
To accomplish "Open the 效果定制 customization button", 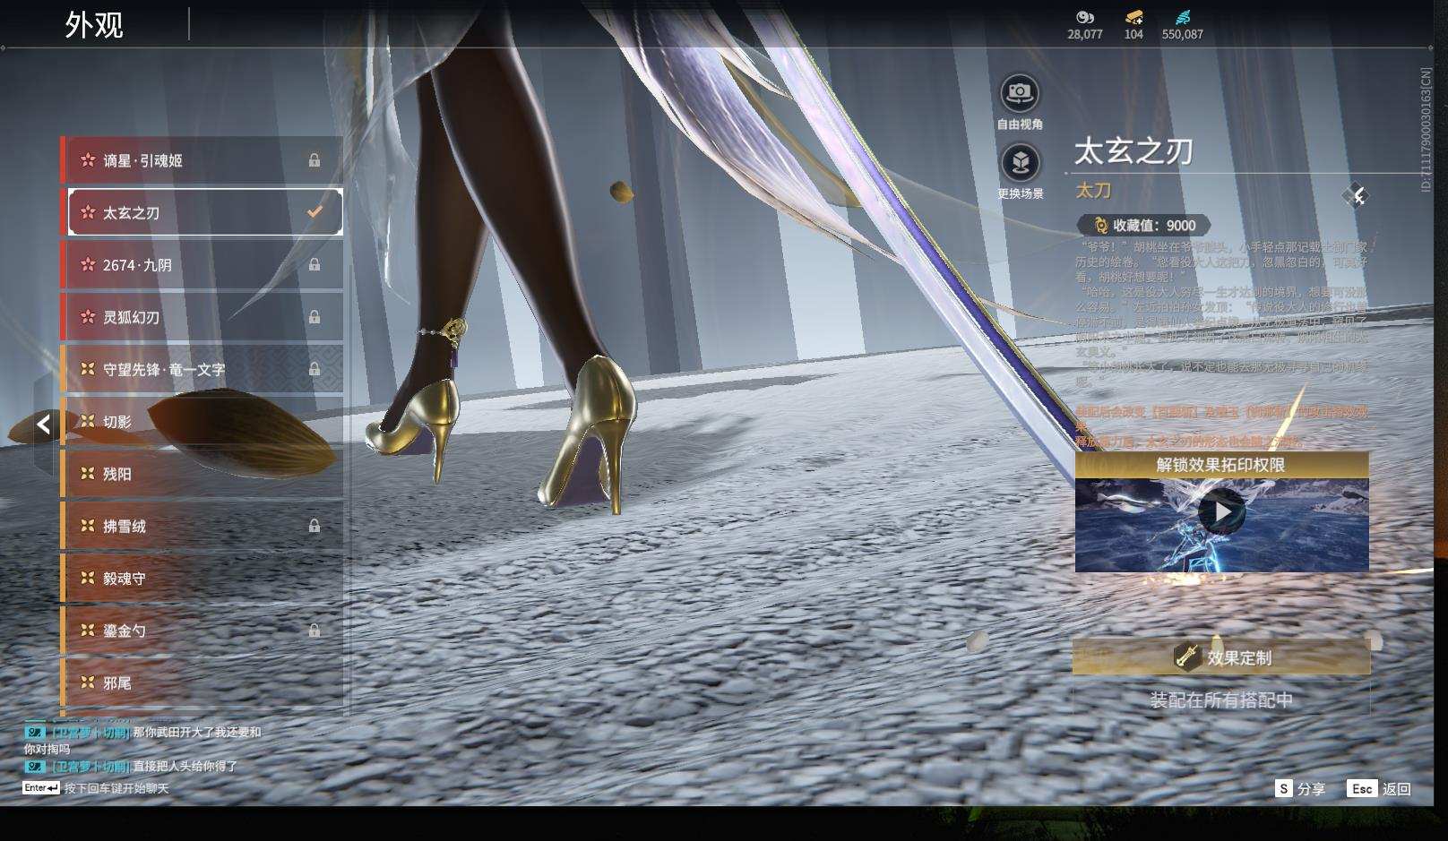I will (x=1221, y=657).
